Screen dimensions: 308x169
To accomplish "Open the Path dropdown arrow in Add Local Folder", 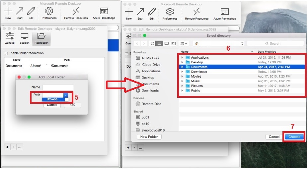I will (x=66, y=95).
